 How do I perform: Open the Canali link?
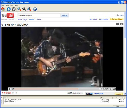click(39, 19)
